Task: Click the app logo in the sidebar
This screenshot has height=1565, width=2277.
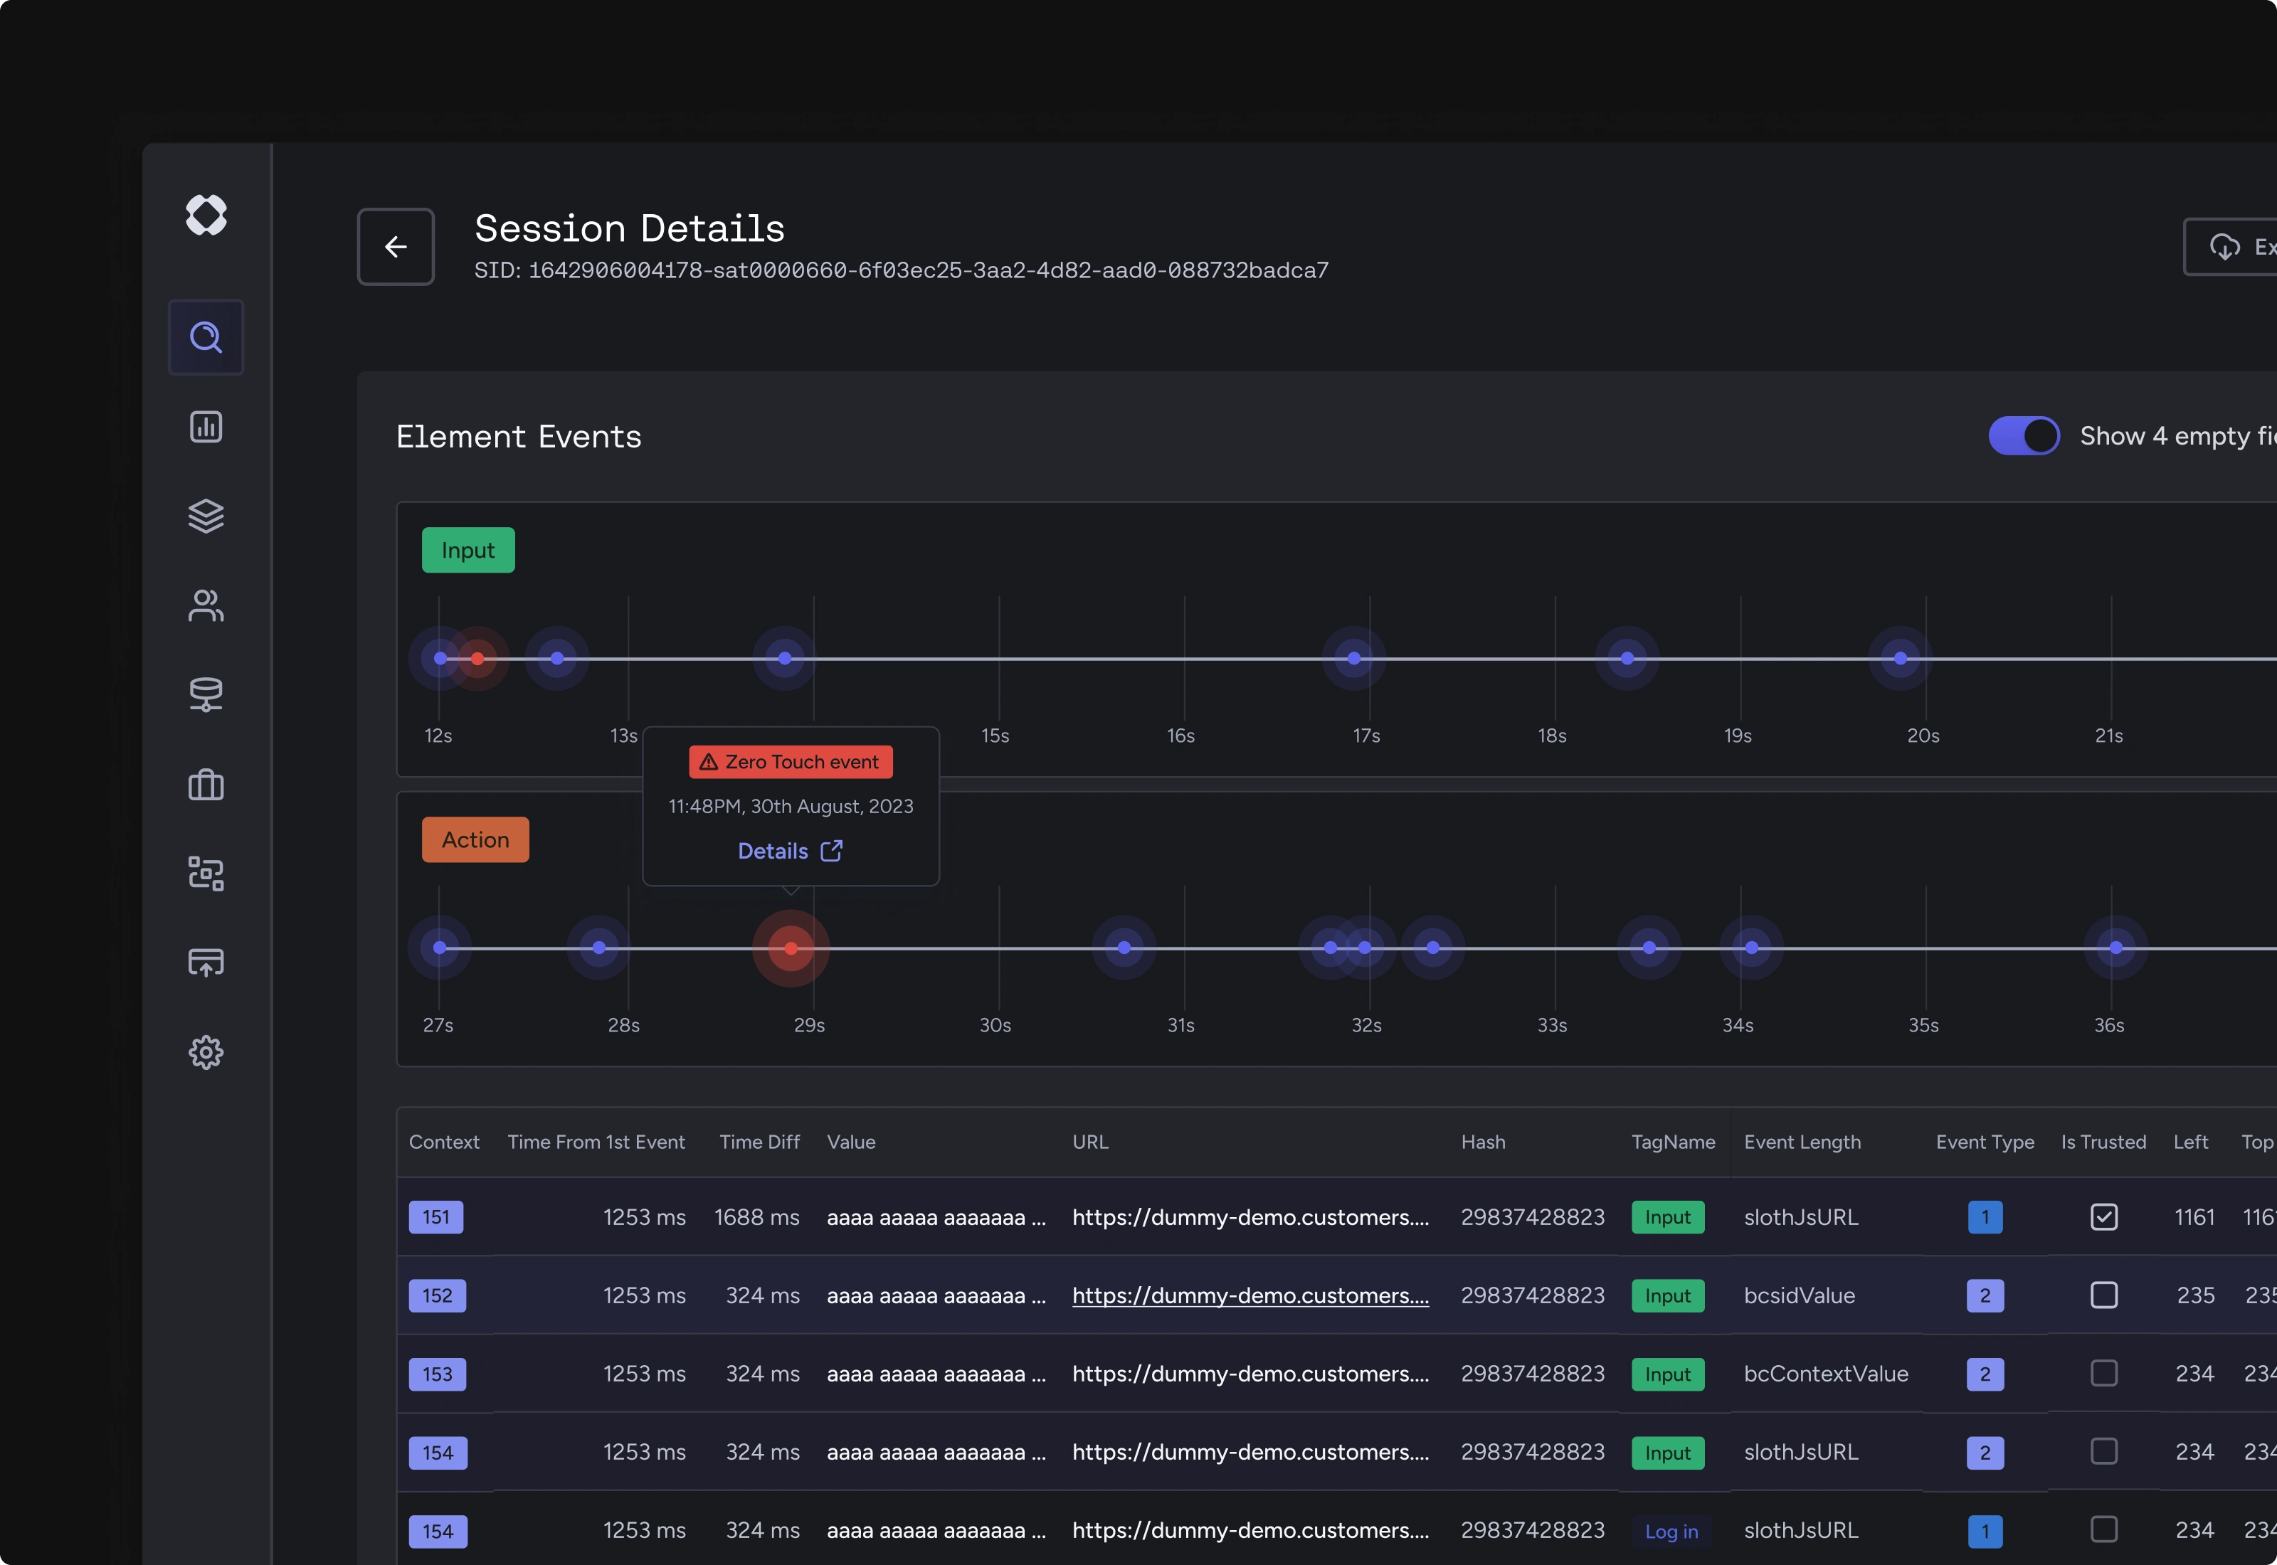Action: pyautogui.click(x=206, y=215)
